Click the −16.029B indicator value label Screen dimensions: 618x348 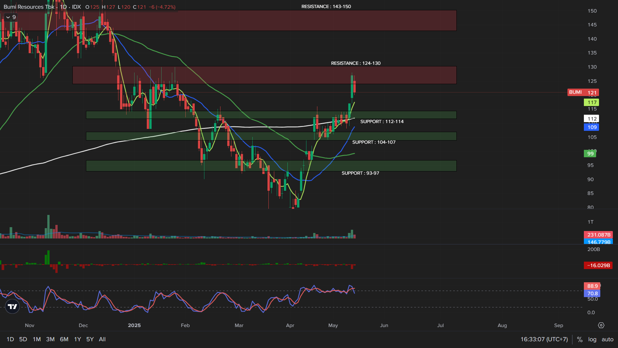598,266
